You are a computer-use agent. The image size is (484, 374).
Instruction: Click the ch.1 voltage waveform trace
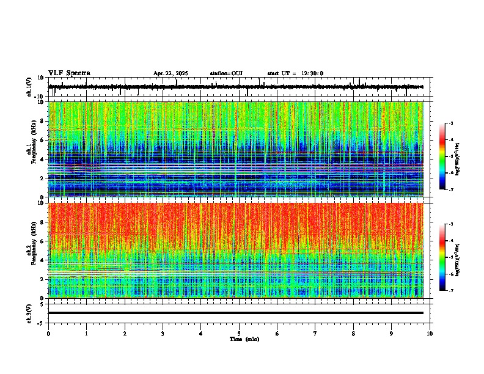click(235, 87)
